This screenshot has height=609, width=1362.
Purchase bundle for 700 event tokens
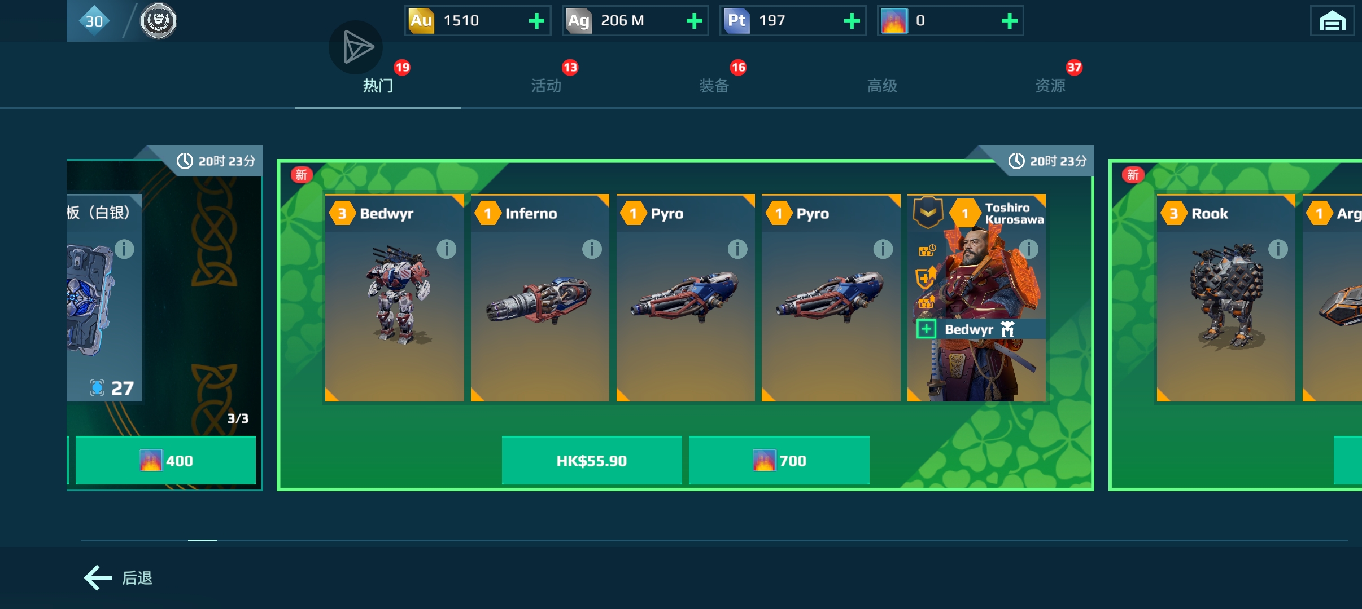coord(779,460)
